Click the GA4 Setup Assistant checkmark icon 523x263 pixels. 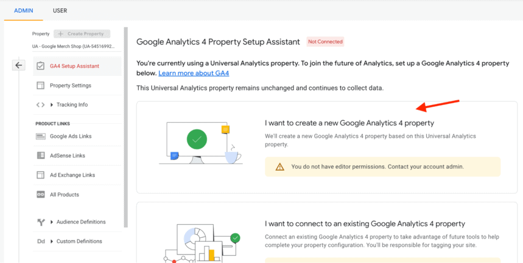(40, 66)
